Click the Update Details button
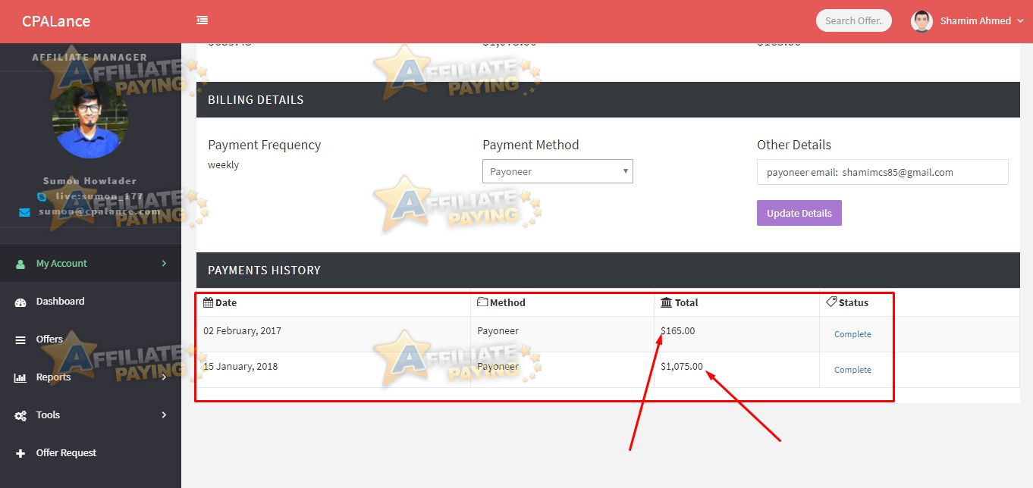The height and width of the screenshot is (488, 1033). [x=799, y=212]
